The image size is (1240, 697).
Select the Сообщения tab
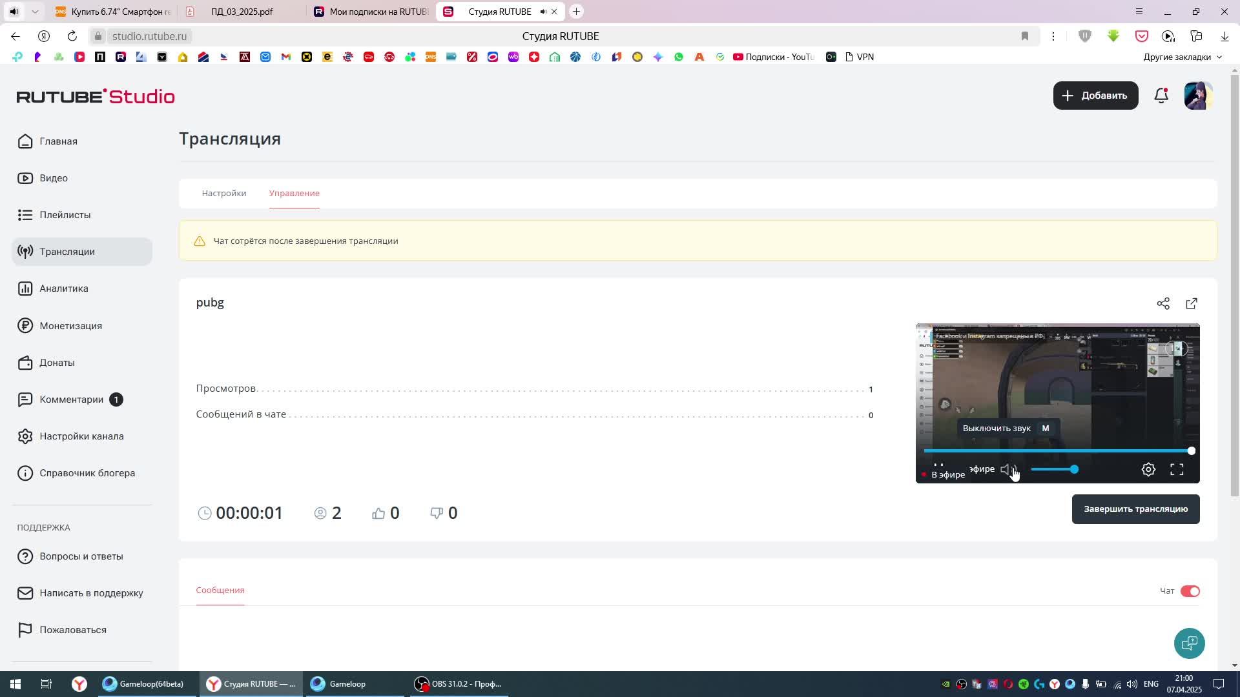(220, 591)
